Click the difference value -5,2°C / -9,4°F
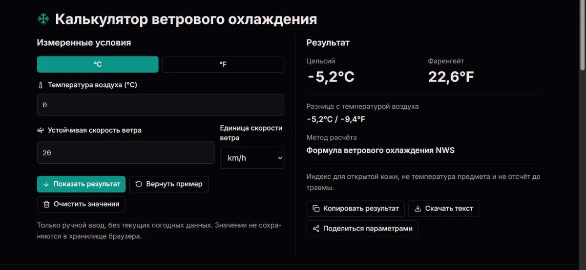 pos(336,119)
